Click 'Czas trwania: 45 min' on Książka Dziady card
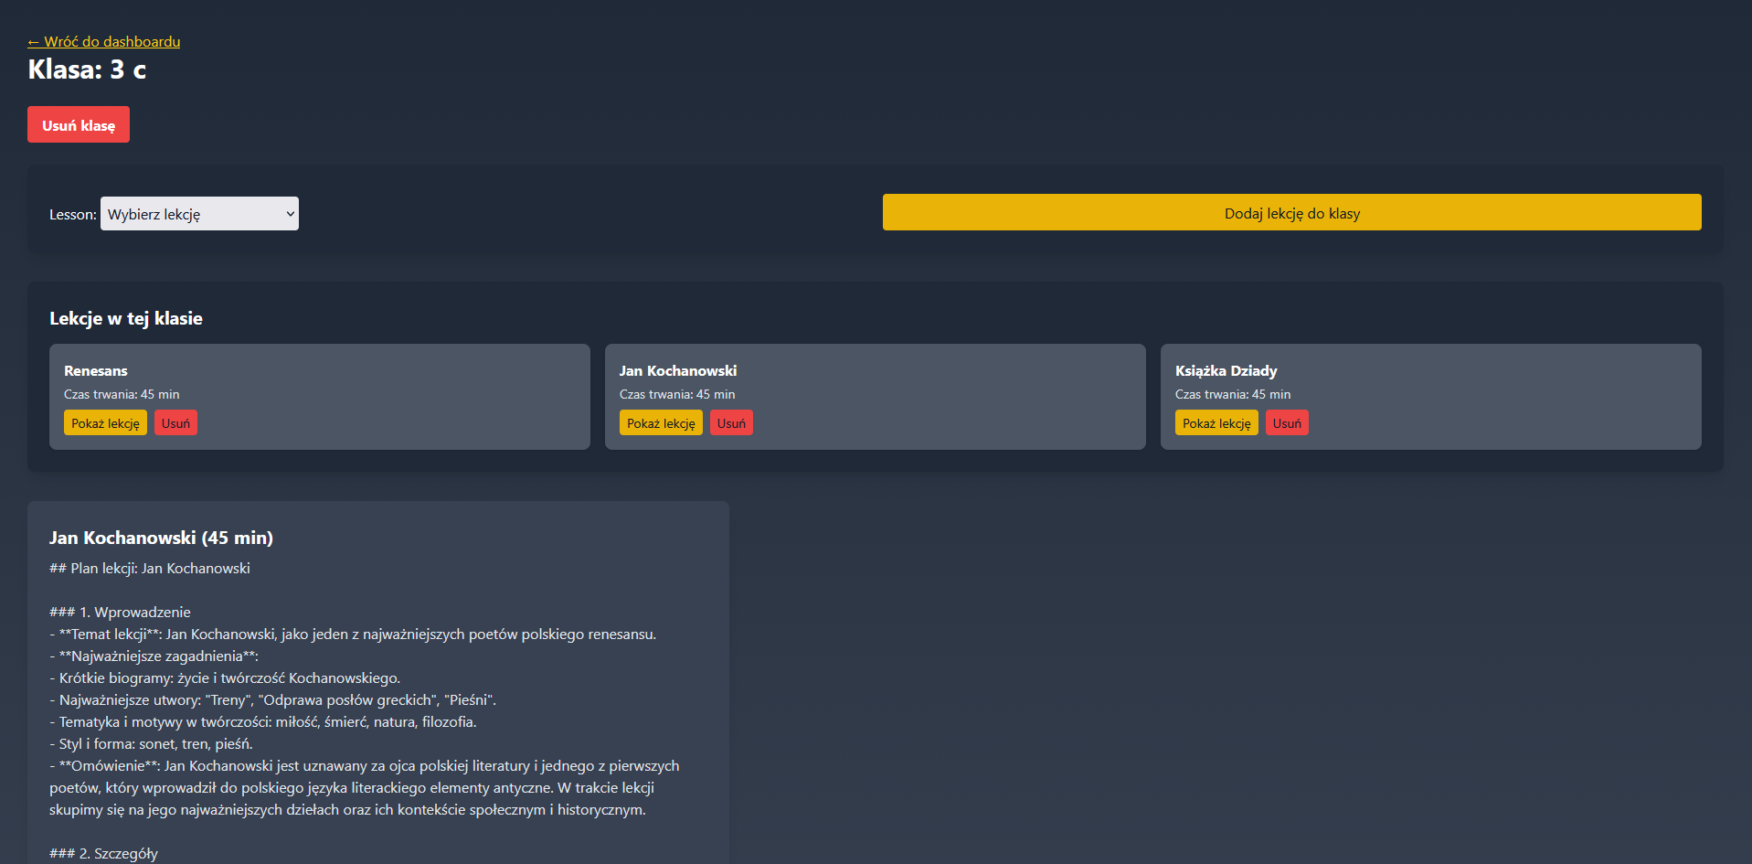 [1233, 395]
